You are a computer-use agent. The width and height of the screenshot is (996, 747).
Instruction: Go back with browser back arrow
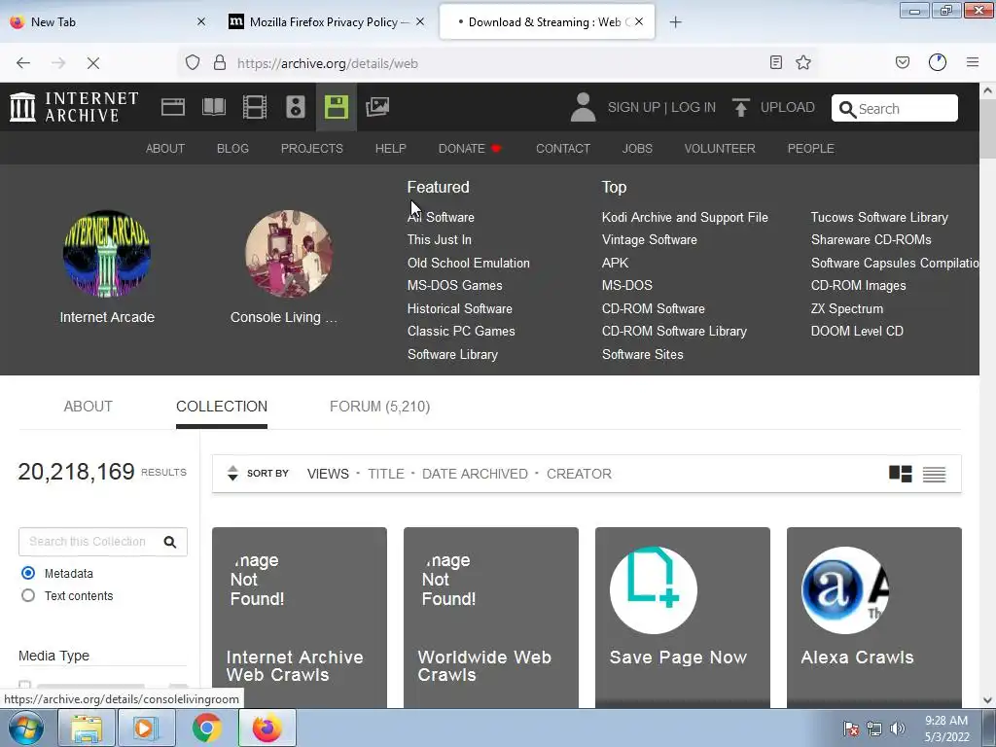click(x=23, y=63)
